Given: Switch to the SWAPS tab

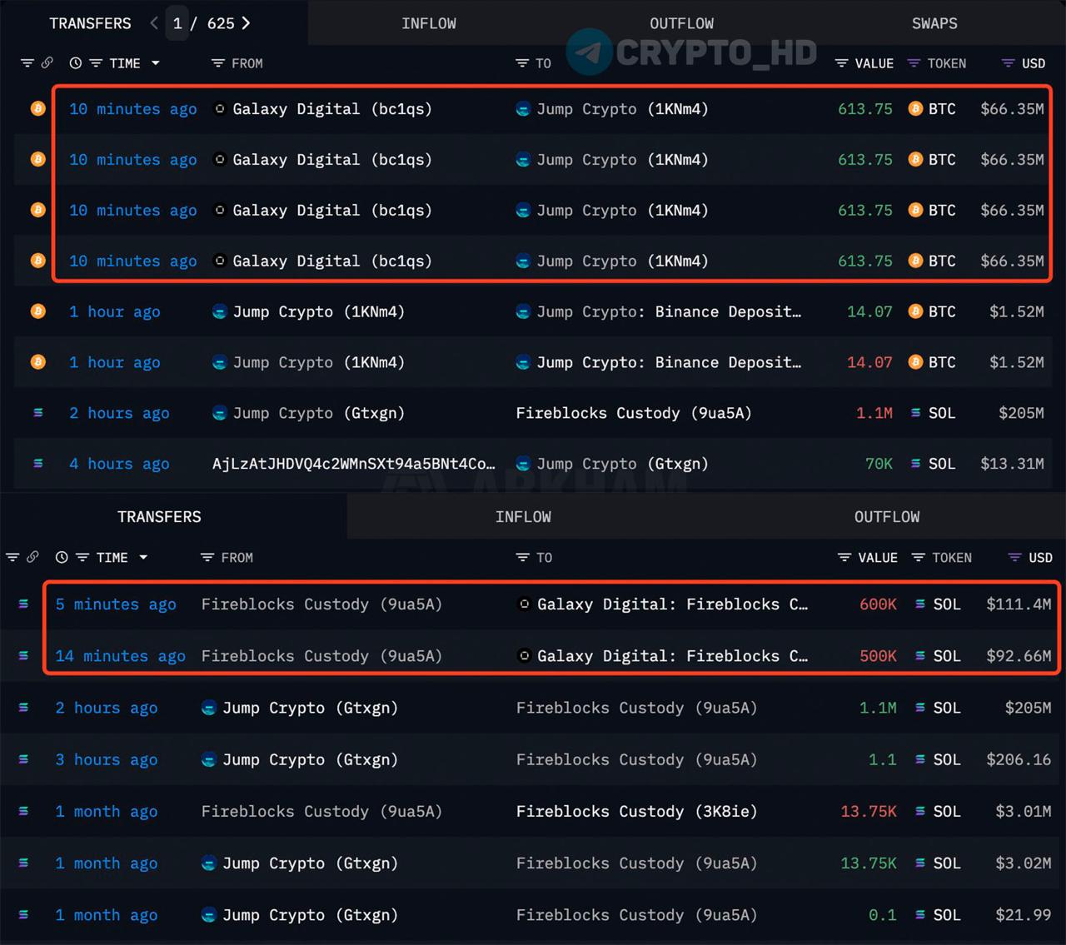Looking at the screenshot, I should 934,23.
